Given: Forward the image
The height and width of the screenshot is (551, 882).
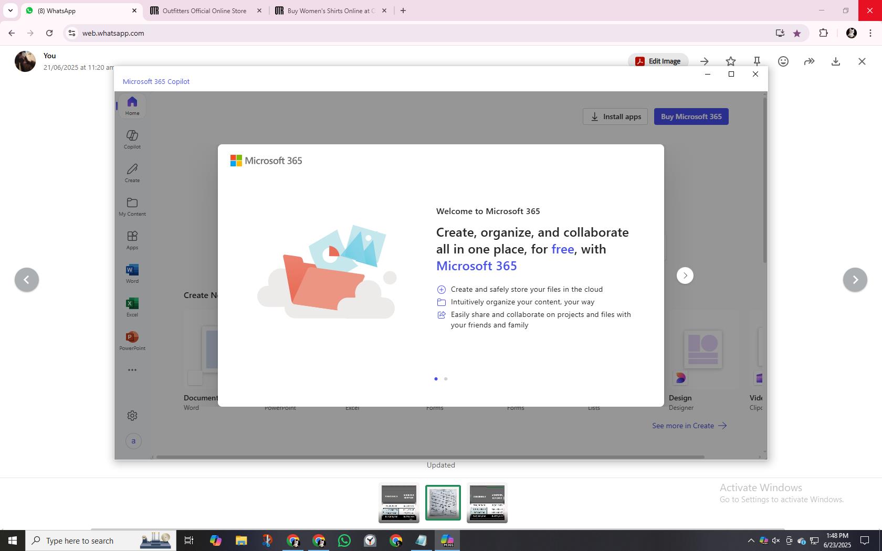Looking at the screenshot, I should point(810,61).
